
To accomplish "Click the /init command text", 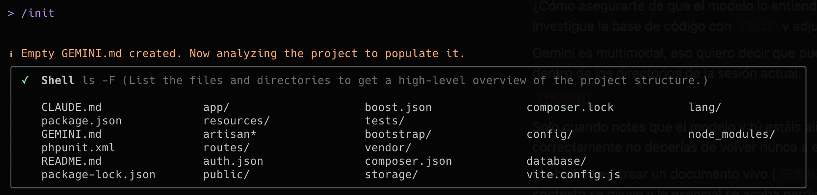I will [x=38, y=13].
